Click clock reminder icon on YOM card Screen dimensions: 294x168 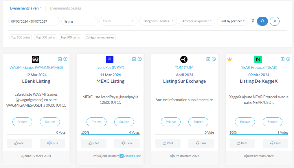(214, 59)
